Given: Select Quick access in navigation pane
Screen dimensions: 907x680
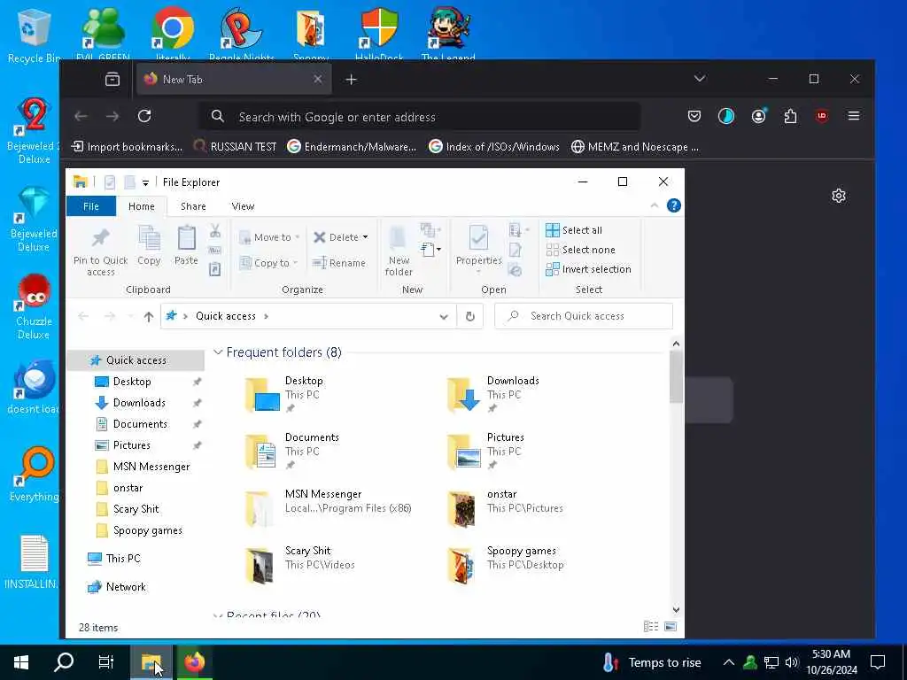Looking at the screenshot, I should 136,360.
